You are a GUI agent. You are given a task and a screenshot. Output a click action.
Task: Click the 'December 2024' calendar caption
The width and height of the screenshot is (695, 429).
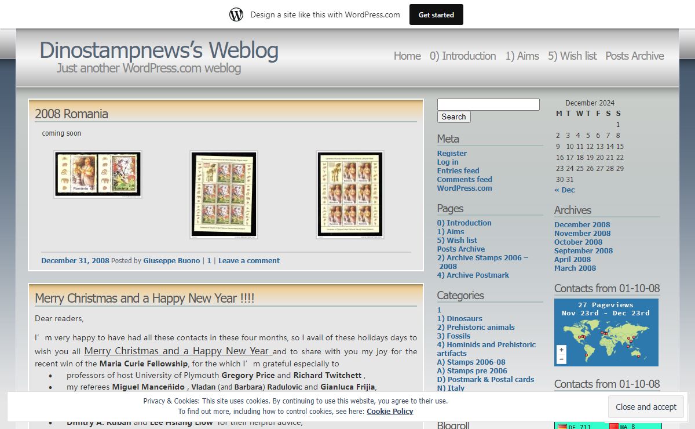pos(590,103)
